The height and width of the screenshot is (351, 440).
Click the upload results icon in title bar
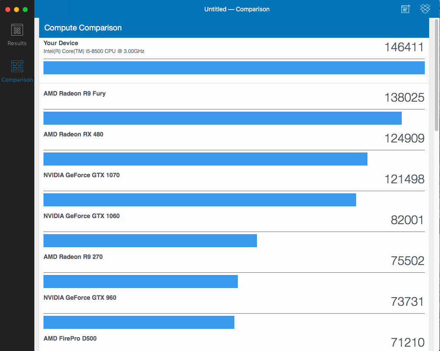[x=406, y=9]
